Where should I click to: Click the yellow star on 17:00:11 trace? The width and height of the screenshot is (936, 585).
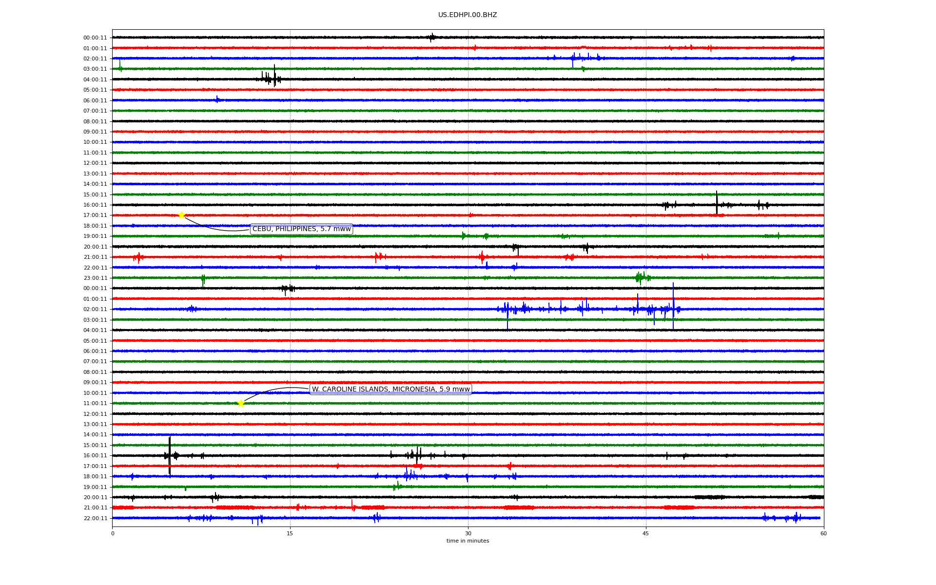(x=181, y=215)
